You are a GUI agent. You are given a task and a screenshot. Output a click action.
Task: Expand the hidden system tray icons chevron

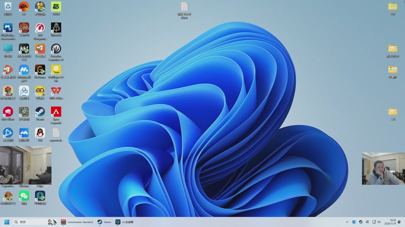[x=347, y=222]
